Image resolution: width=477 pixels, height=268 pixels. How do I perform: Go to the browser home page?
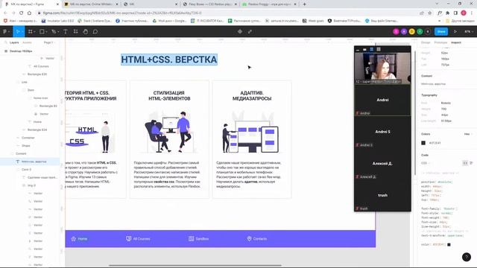click(x=29, y=13)
